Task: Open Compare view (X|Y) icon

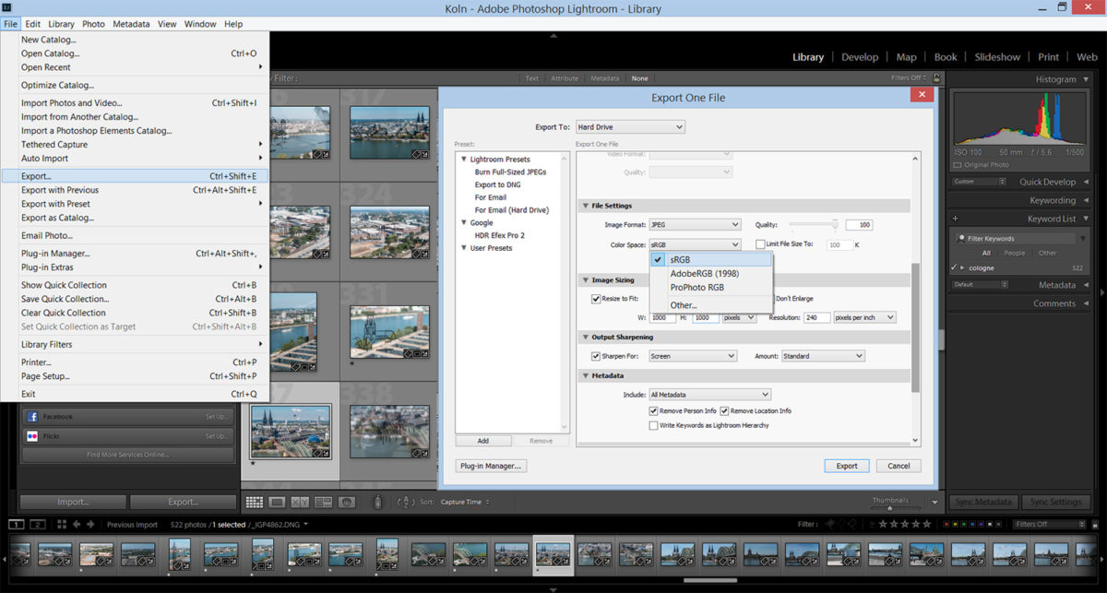Action: pyautogui.click(x=300, y=503)
